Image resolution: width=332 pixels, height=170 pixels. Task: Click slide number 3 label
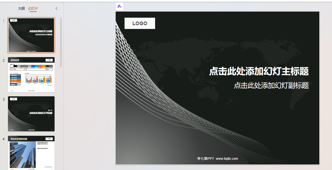4,99
